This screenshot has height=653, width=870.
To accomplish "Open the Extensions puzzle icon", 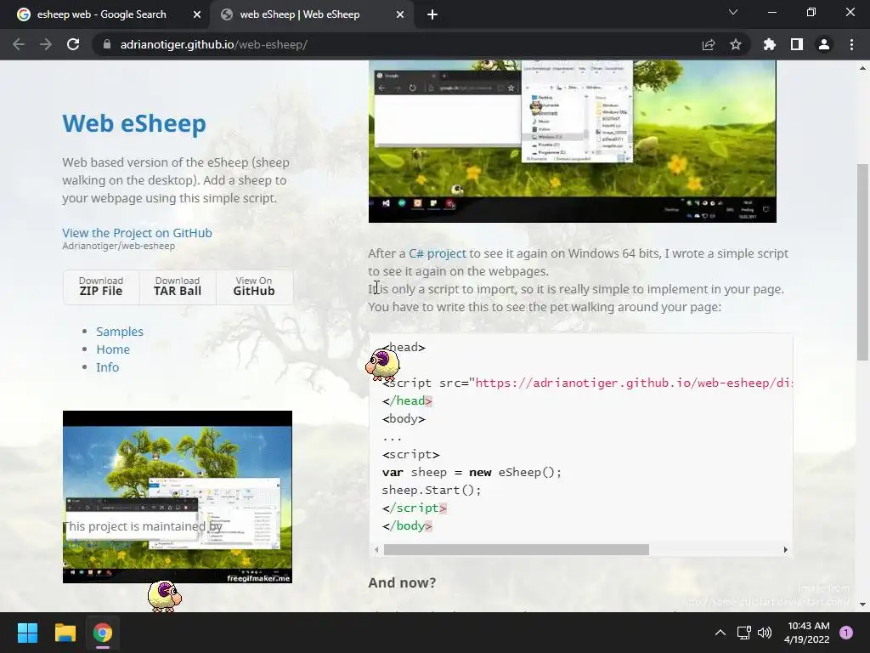I will point(770,44).
